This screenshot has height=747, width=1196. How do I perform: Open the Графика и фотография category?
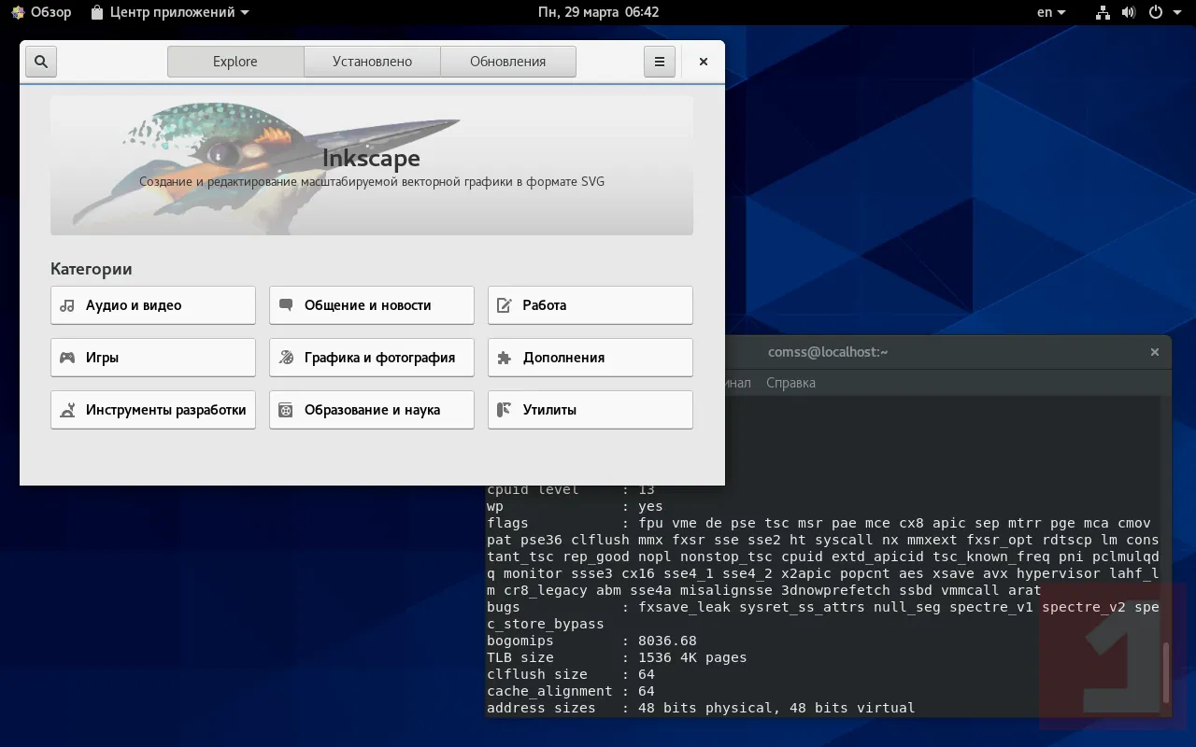click(x=372, y=358)
